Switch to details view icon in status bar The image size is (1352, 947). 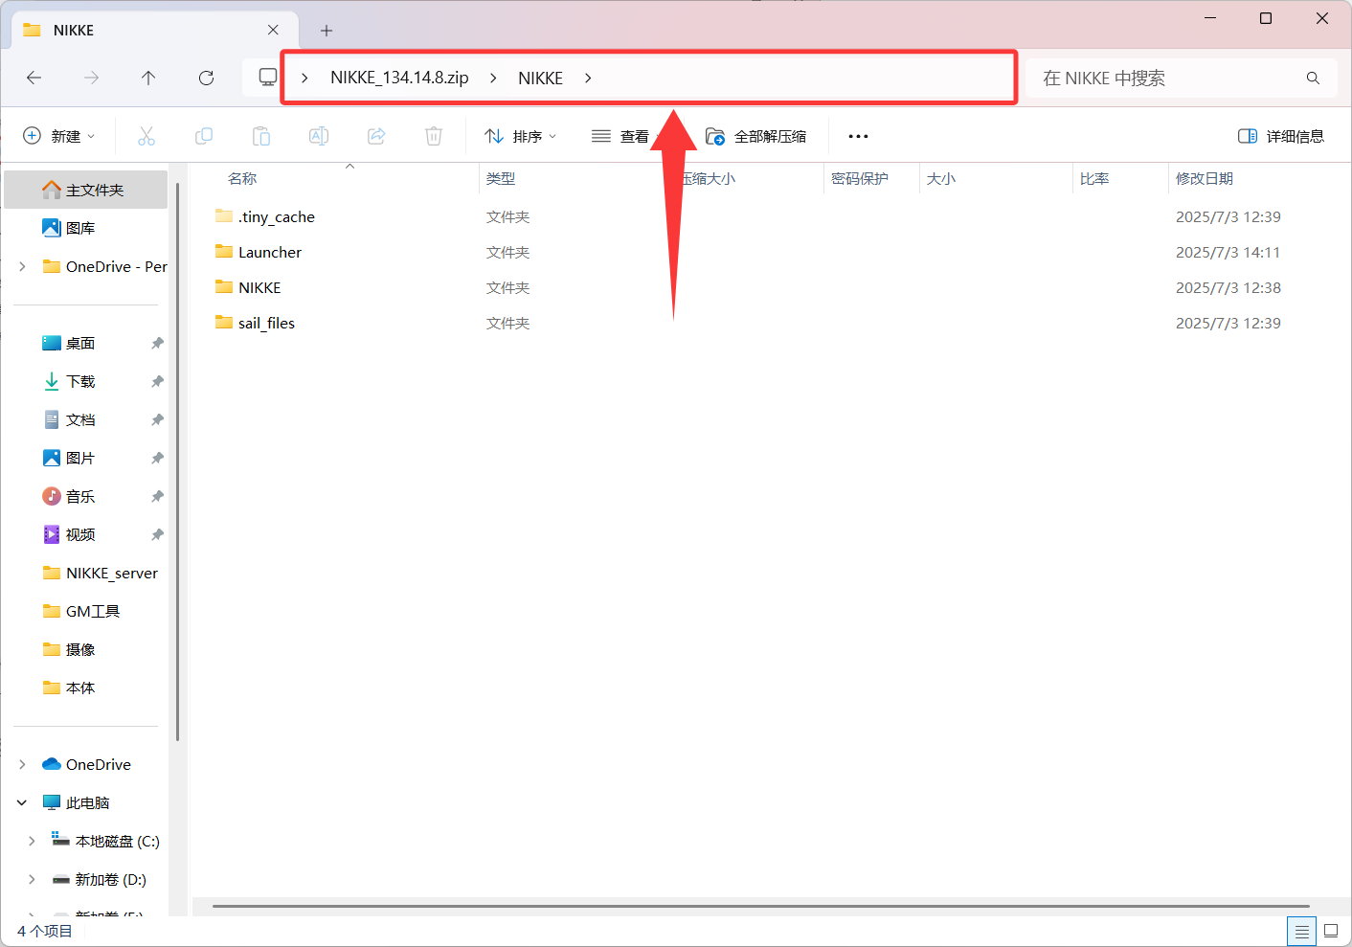pyautogui.click(x=1301, y=931)
